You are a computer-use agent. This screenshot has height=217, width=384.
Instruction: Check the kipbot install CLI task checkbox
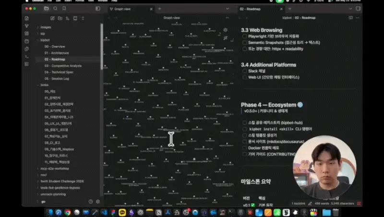click(x=244, y=129)
